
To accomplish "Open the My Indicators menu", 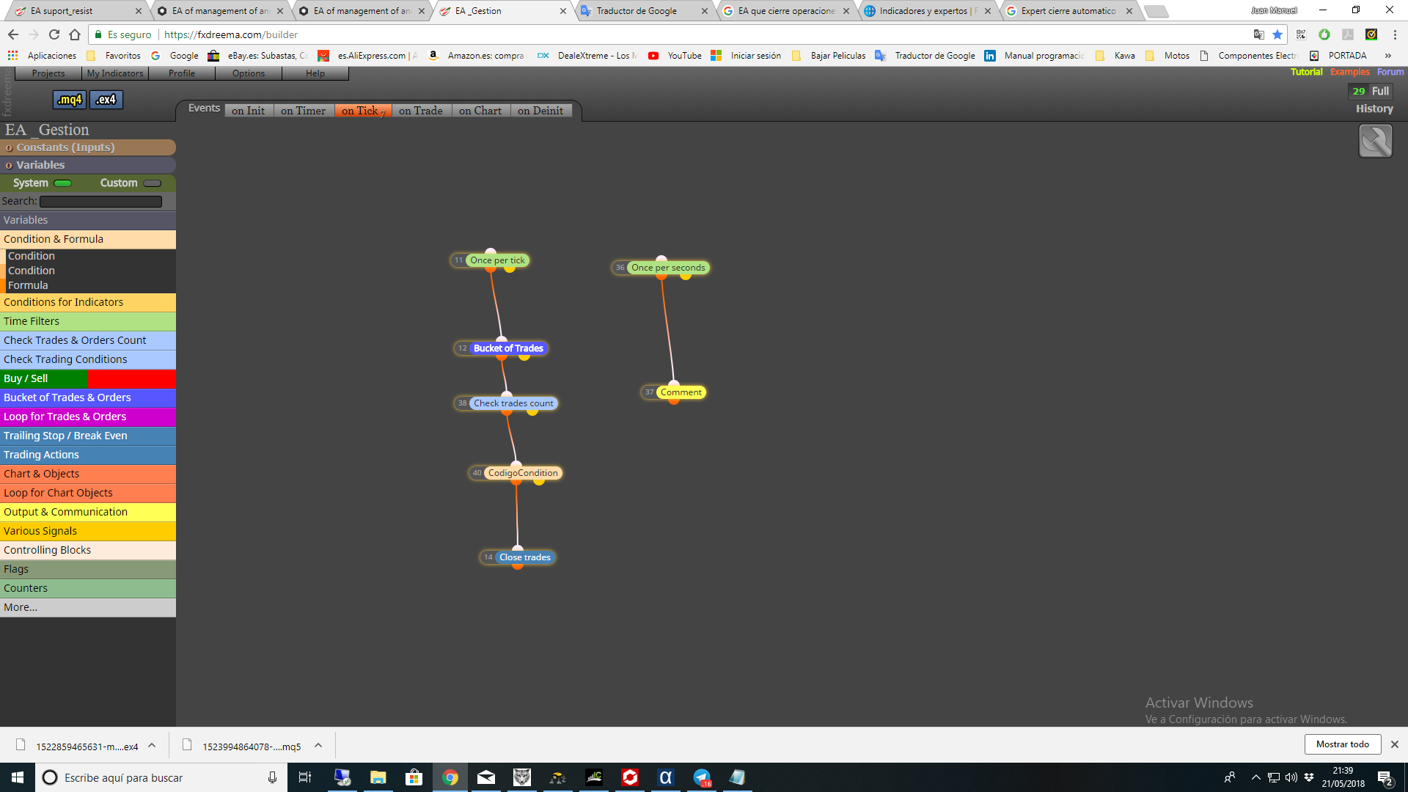I will [115, 73].
